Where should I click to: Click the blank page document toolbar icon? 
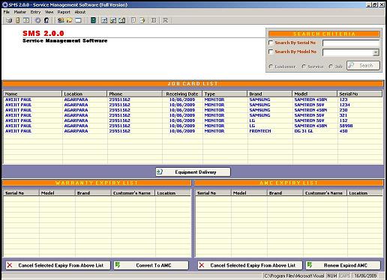pos(133,20)
